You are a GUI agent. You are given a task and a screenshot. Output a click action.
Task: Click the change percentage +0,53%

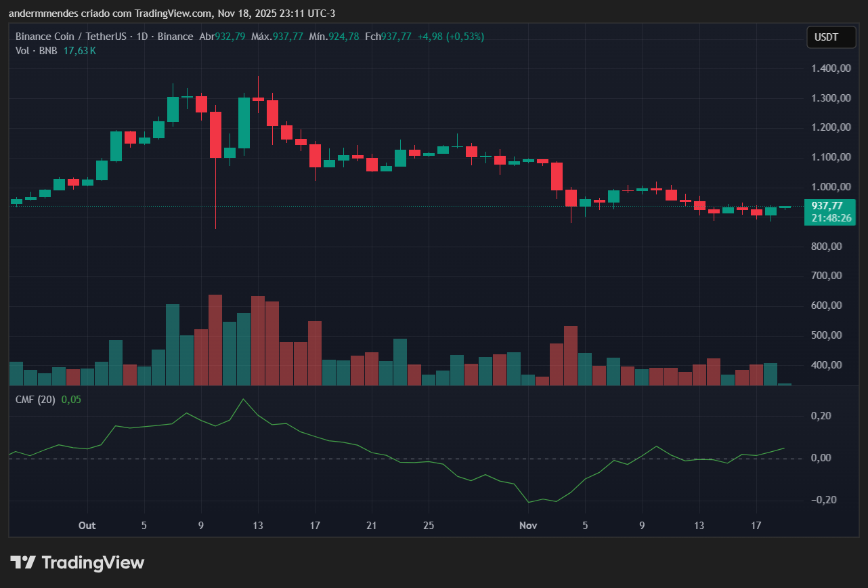point(464,37)
